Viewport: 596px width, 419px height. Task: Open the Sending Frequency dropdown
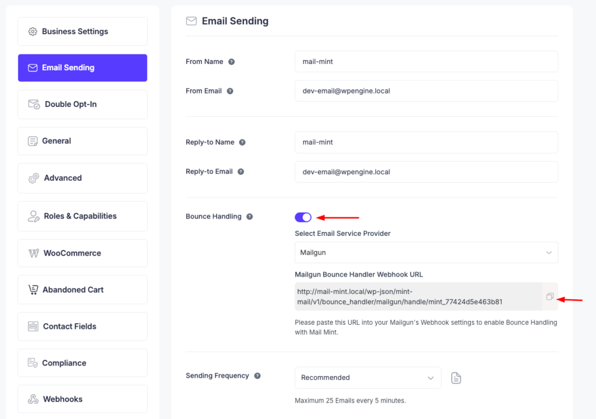tap(367, 378)
